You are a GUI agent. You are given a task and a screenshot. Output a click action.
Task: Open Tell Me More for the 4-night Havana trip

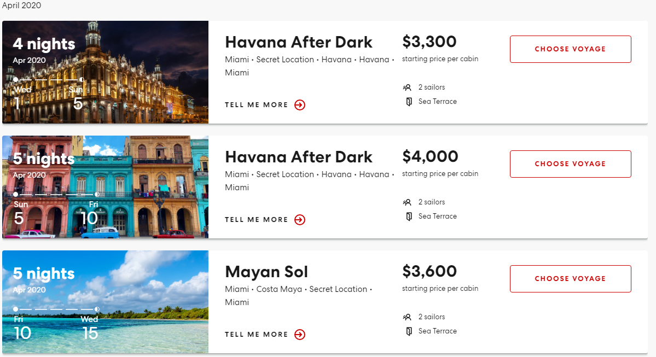(x=257, y=105)
